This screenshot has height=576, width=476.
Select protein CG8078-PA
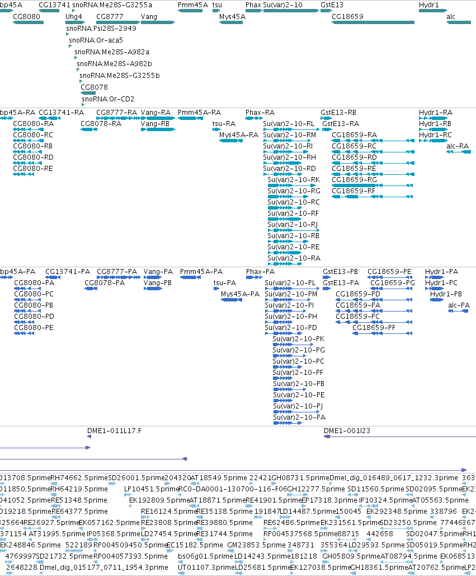(91, 289)
